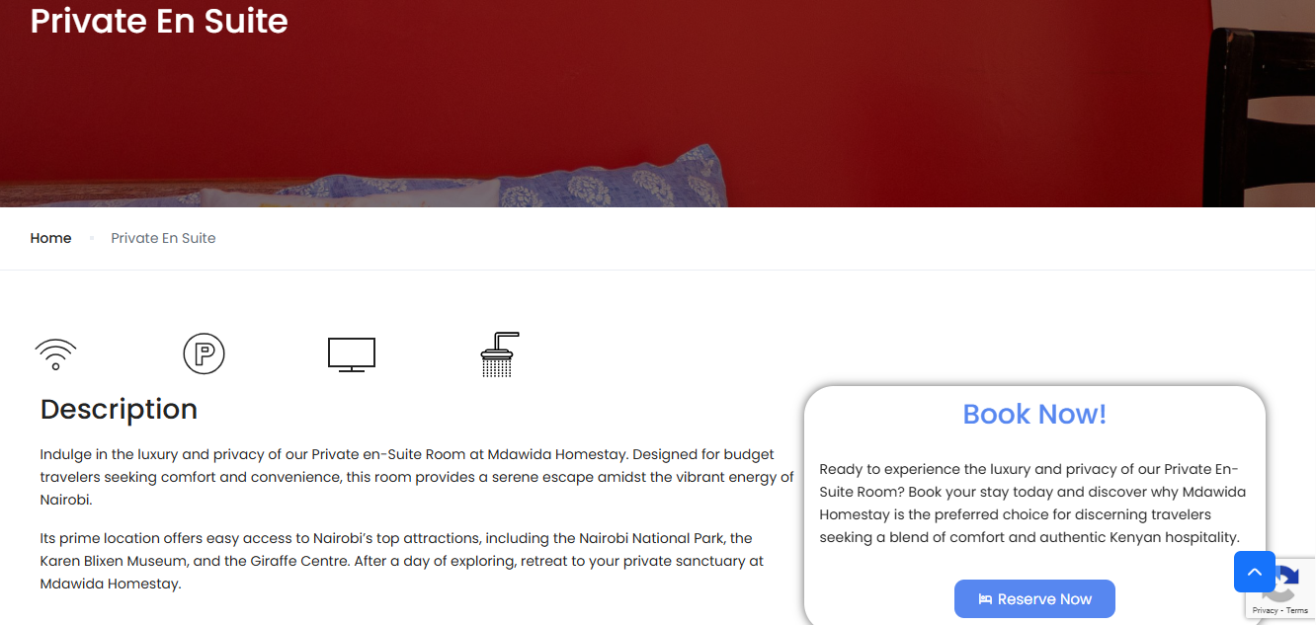Click the parking amenity icon

205,353
